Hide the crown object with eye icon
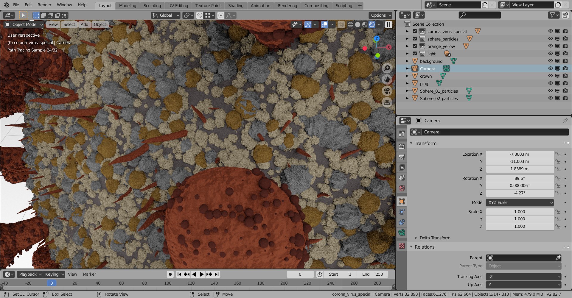Viewport: 572px width, 298px height. (x=550, y=76)
